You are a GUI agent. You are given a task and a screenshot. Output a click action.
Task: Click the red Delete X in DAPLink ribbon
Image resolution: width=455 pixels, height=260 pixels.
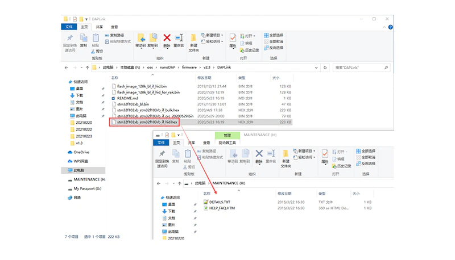click(x=167, y=37)
